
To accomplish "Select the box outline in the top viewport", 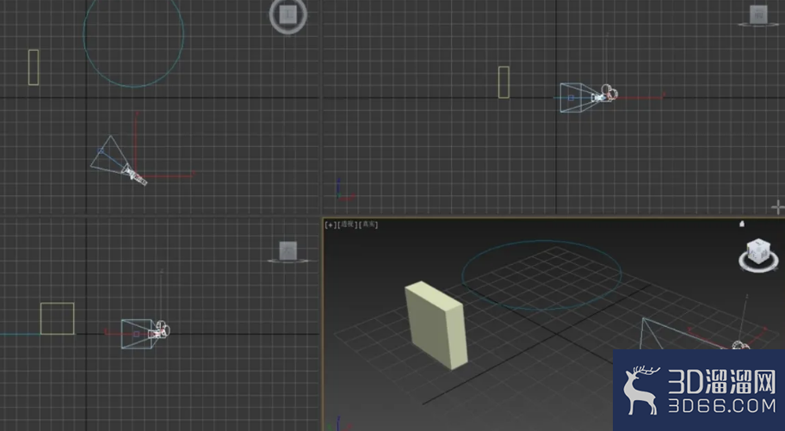I will click(x=34, y=67).
